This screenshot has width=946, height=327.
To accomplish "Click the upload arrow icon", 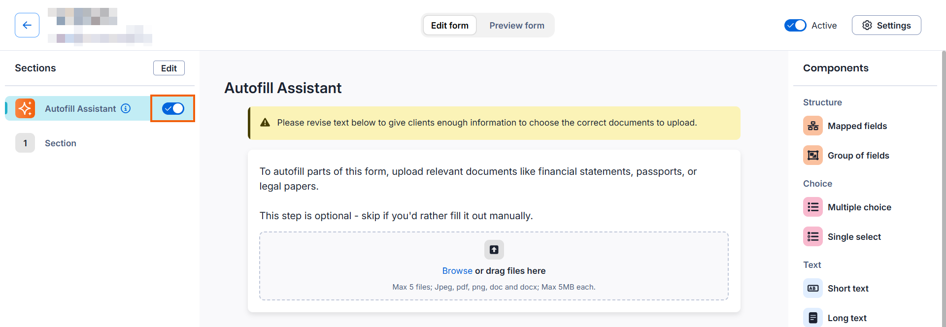I will [x=494, y=250].
